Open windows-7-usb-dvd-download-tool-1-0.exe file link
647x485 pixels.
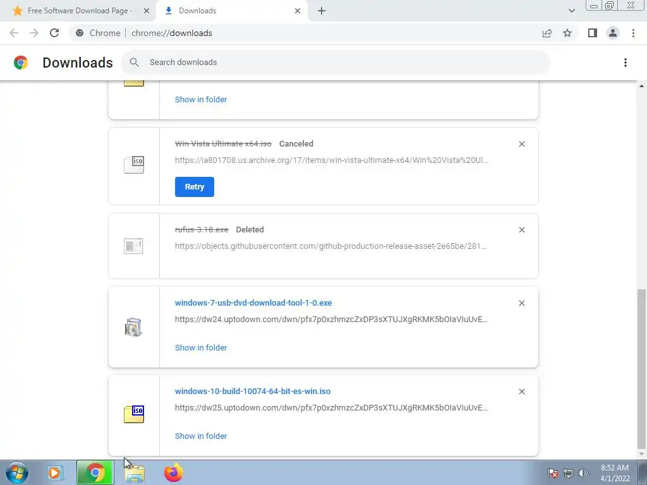(x=253, y=302)
